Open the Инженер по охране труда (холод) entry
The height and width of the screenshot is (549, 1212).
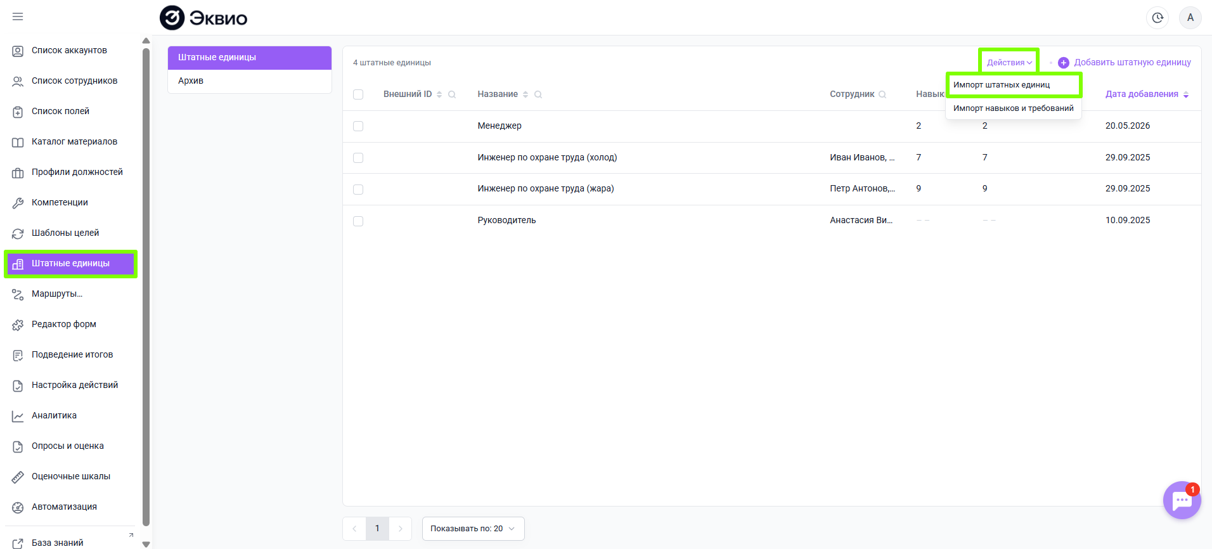pyautogui.click(x=547, y=158)
